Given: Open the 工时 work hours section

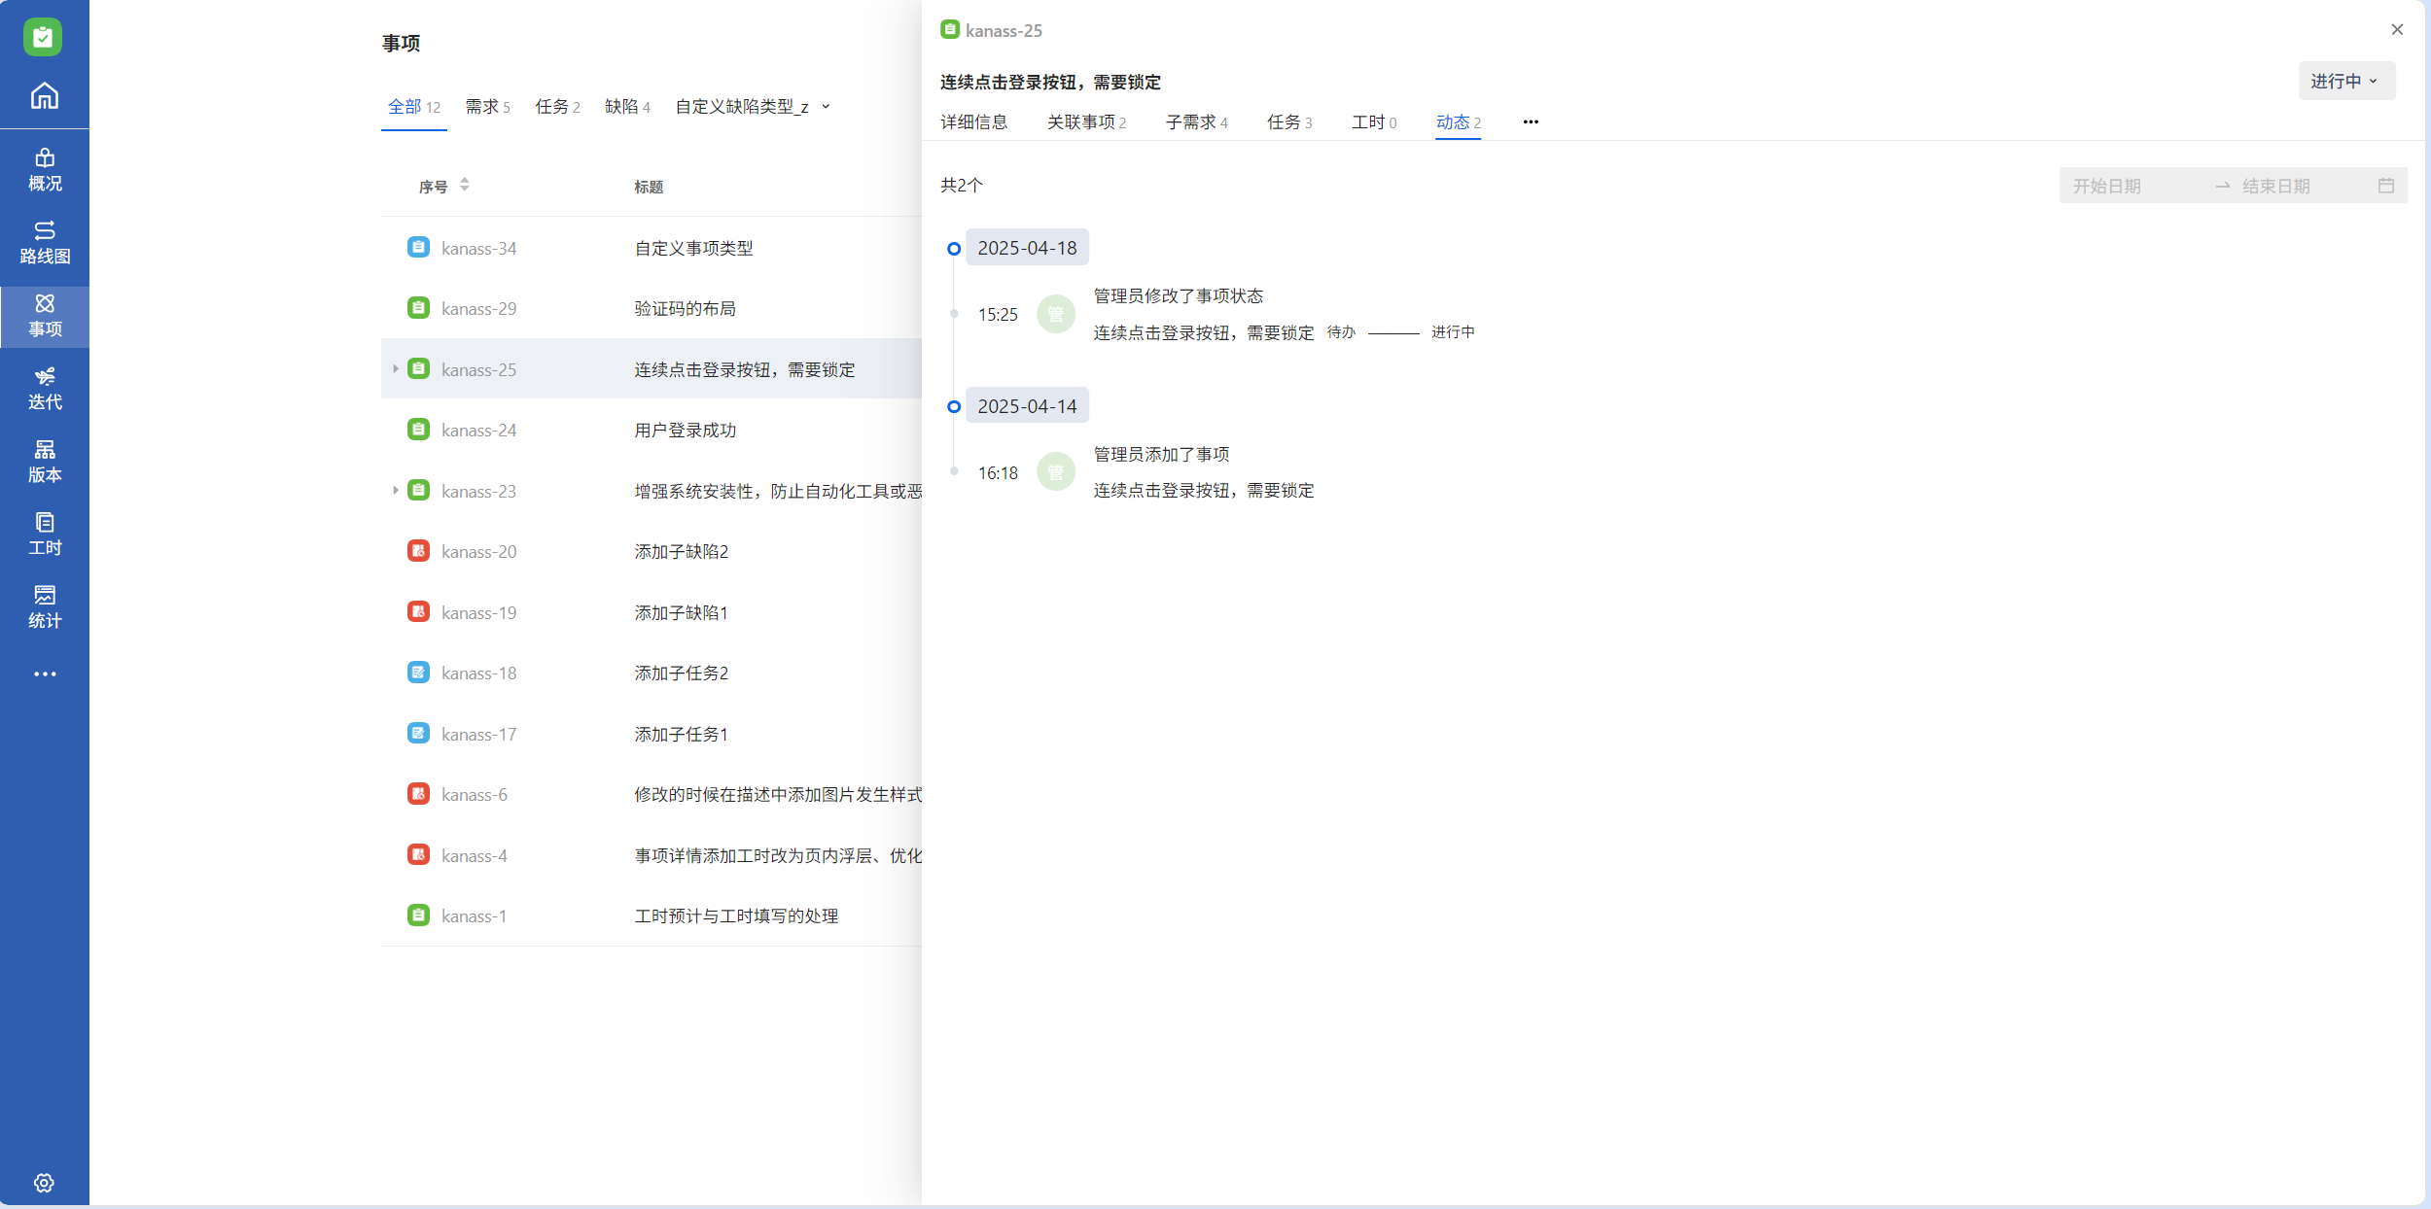Looking at the screenshot, I should coord(45,534).
